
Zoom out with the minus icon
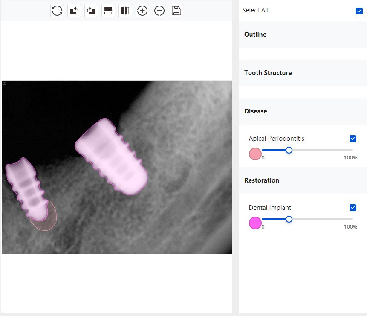[x=159, y=11]
